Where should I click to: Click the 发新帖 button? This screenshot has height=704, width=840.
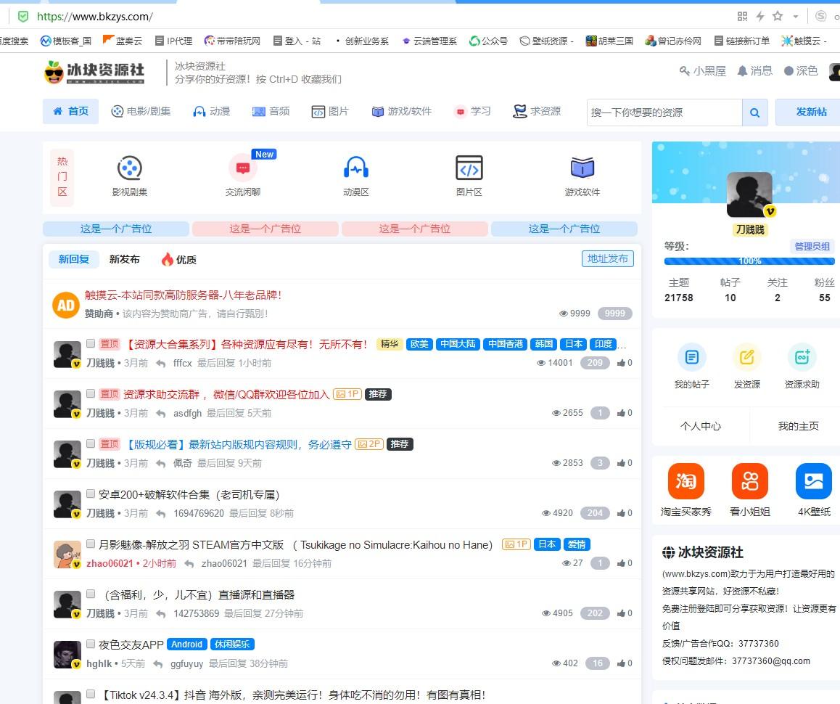(808, 112)
